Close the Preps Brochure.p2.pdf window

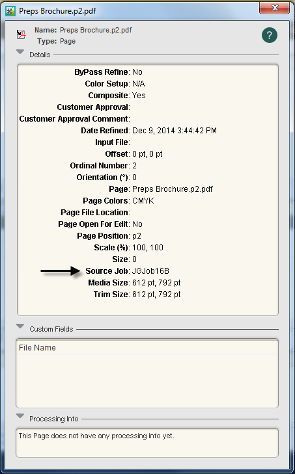274,8
